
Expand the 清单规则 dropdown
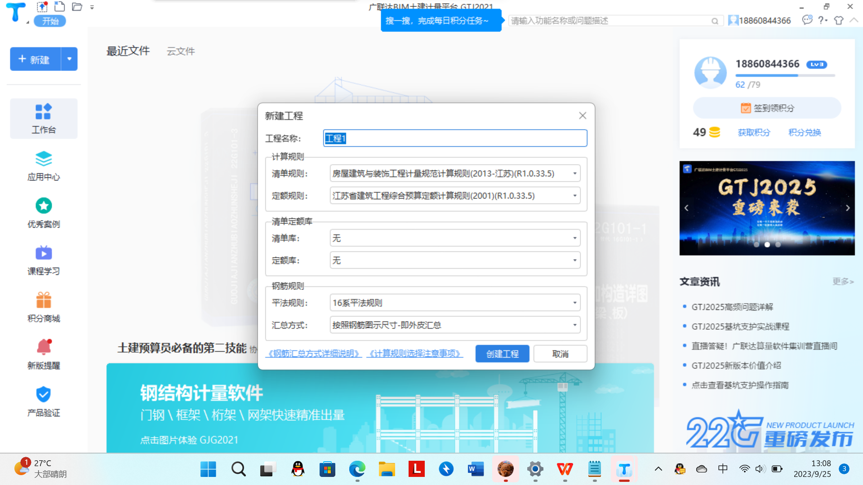(574, 173)
